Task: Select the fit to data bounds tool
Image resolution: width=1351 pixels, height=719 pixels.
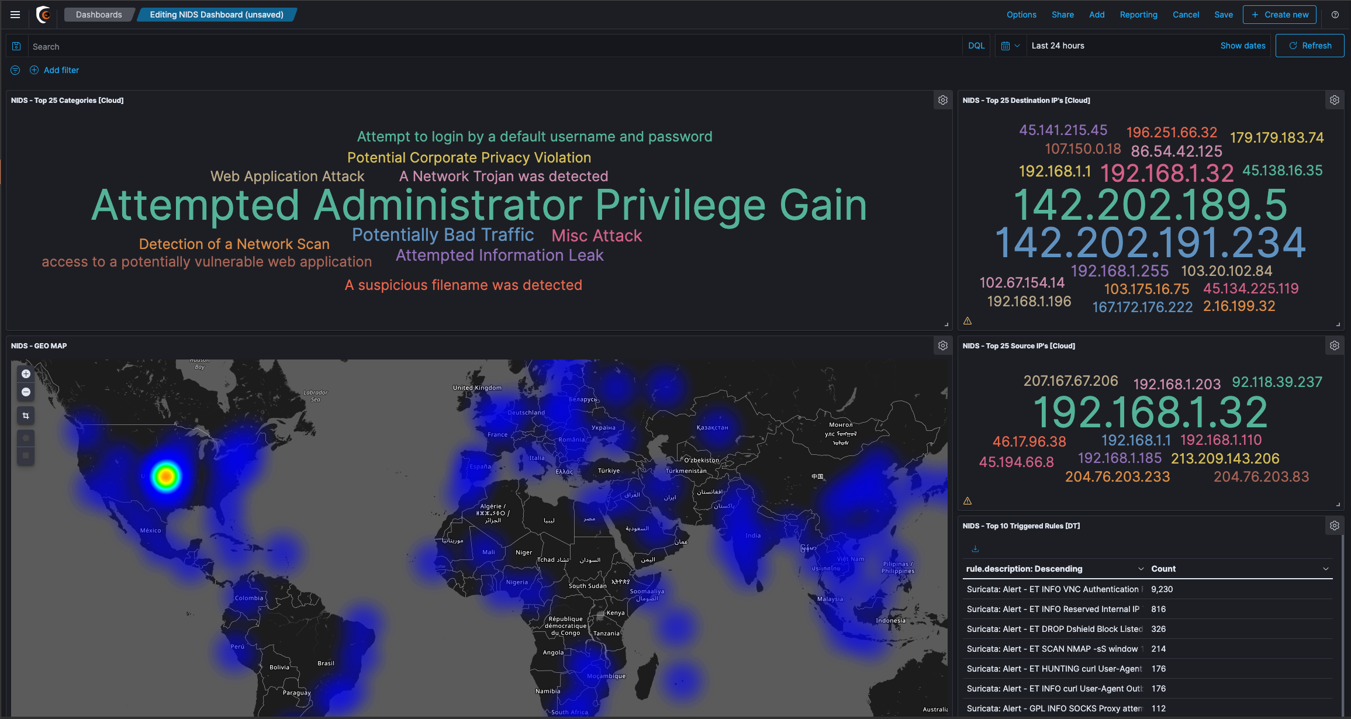Action: click(x=26, y=416)
